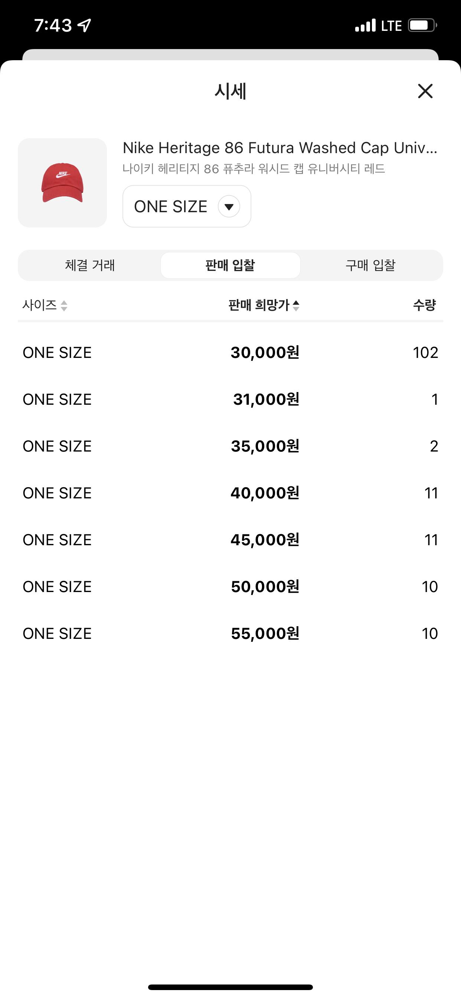Switch to the 구매 입찰 tab
461x999 pixels.
370,265
